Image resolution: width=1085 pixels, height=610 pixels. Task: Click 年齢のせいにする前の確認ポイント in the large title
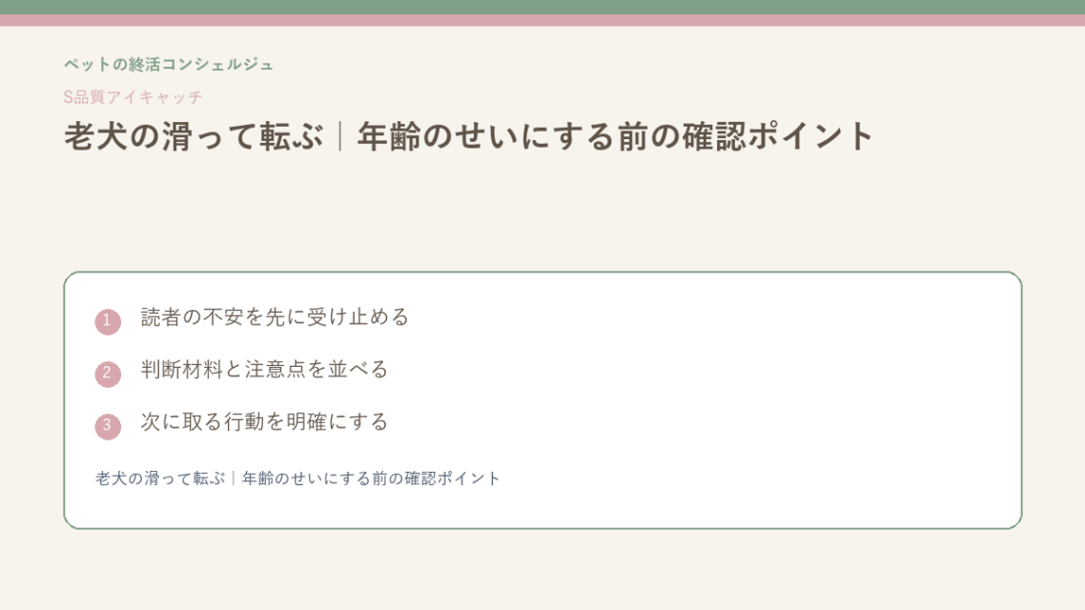(615, 135)
